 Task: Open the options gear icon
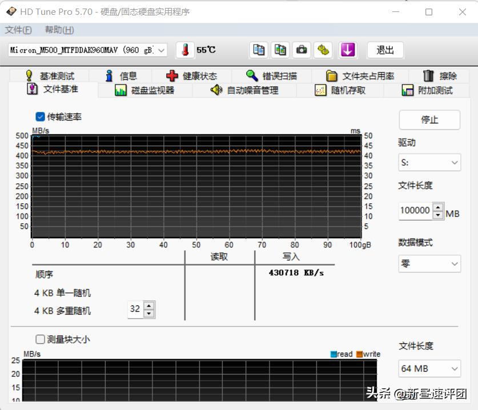323,50
